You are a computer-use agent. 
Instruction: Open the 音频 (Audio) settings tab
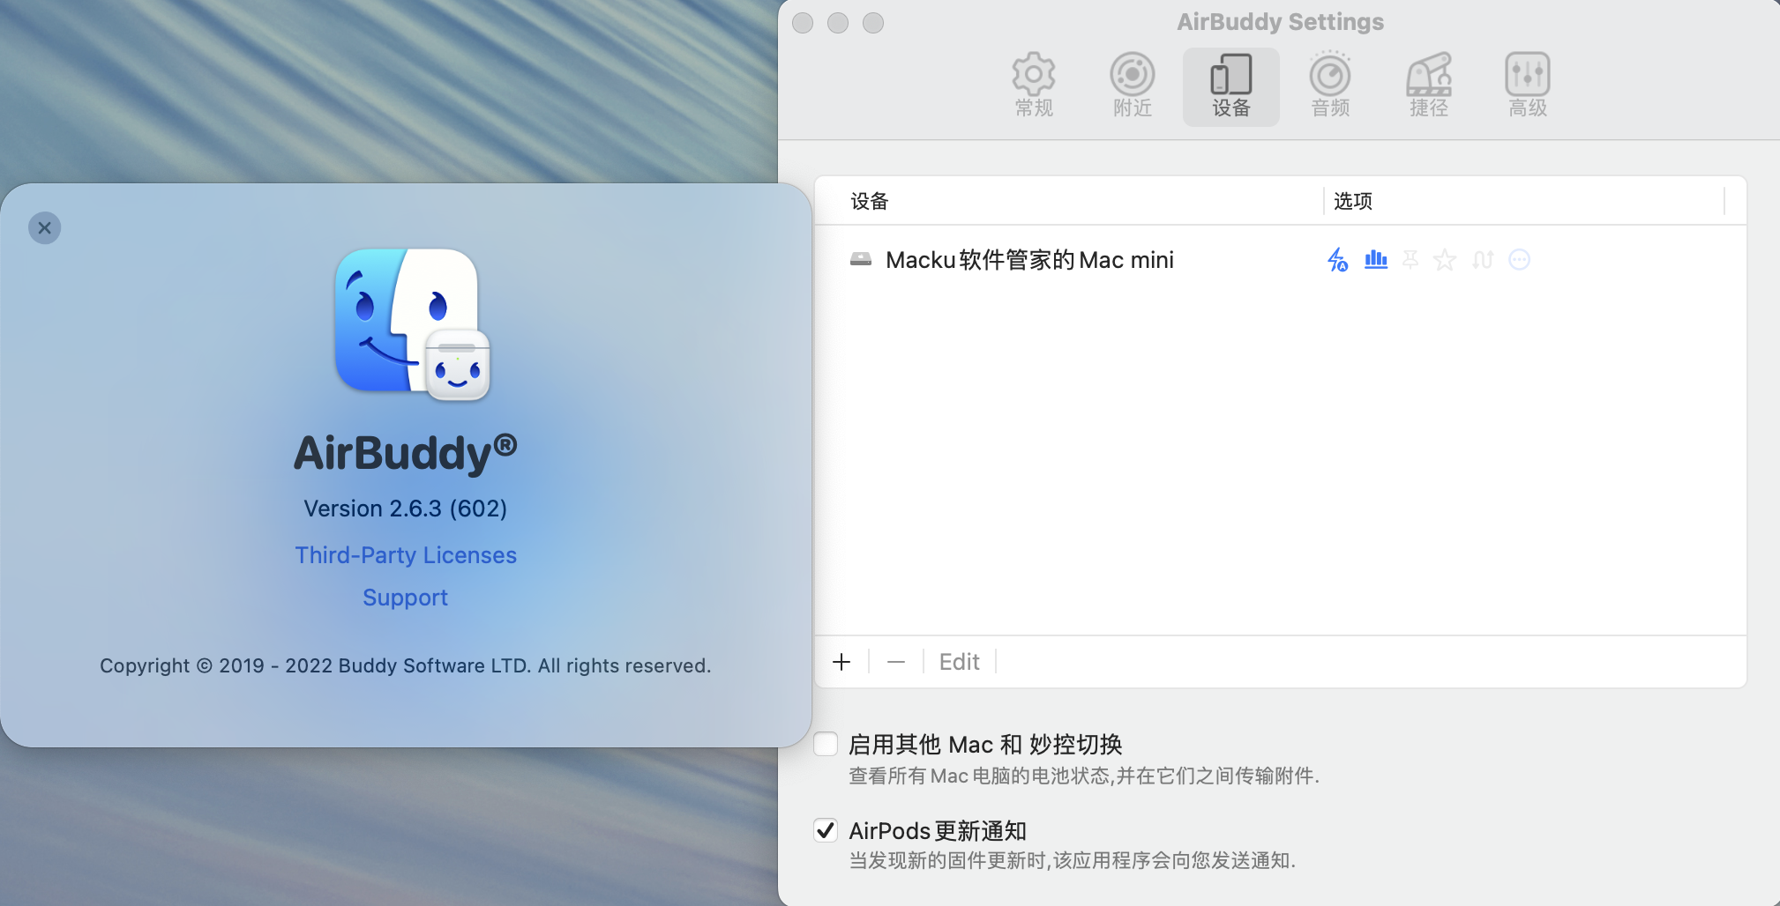(x=1330, y=86)
